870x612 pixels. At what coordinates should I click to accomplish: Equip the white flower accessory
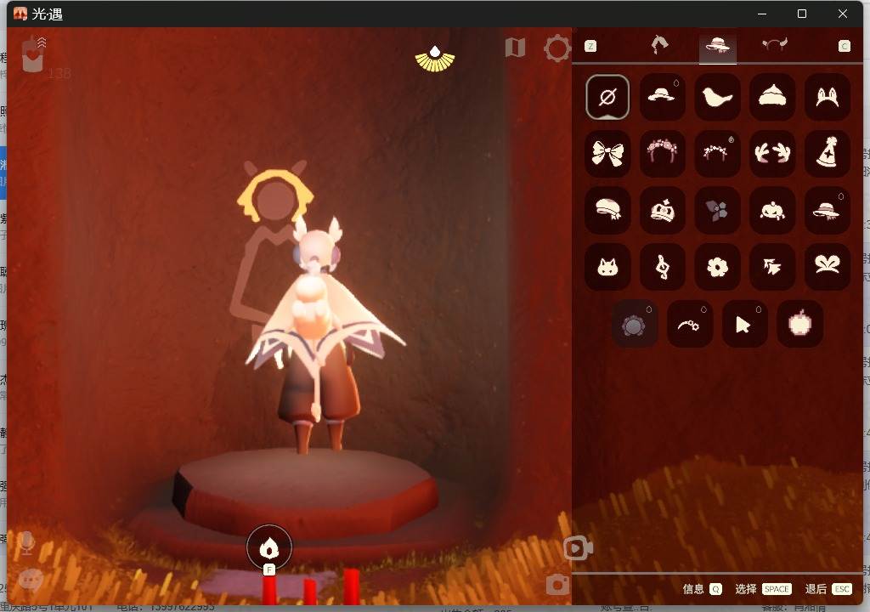pyautogui.click(x=717, y=267)
